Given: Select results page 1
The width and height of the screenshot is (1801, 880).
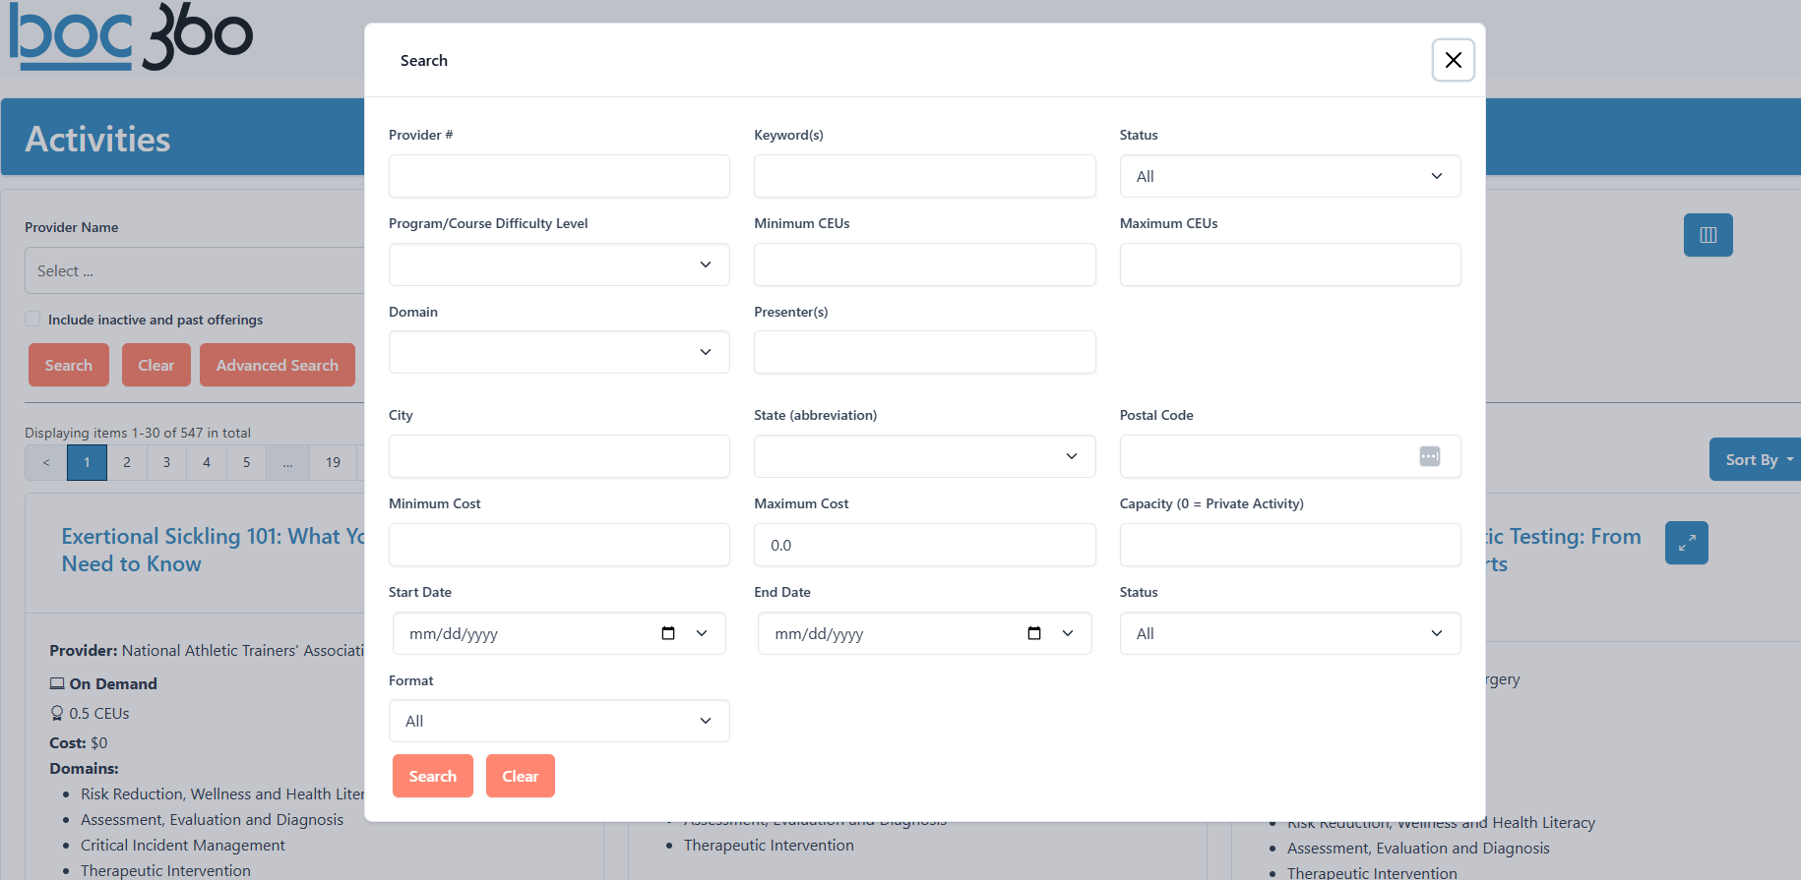Looking at the screenshot, I should click(x=87, y=462).
